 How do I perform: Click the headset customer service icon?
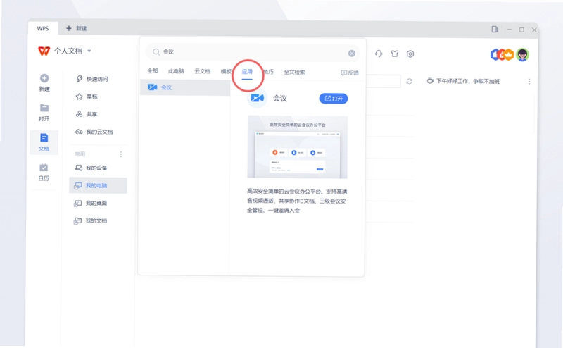click(379, 54)
